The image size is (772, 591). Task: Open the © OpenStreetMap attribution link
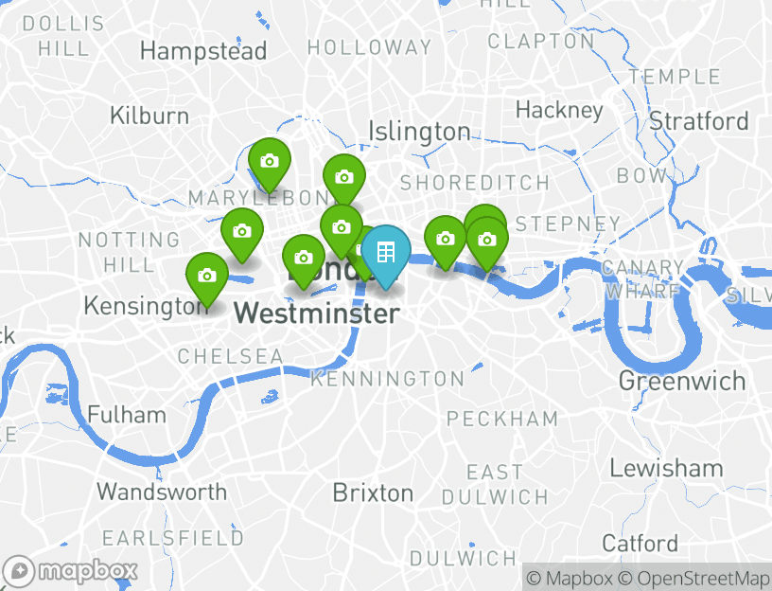693,578
